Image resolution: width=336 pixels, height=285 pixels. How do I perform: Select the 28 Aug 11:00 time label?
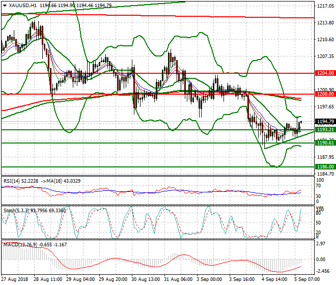point(48,279)
